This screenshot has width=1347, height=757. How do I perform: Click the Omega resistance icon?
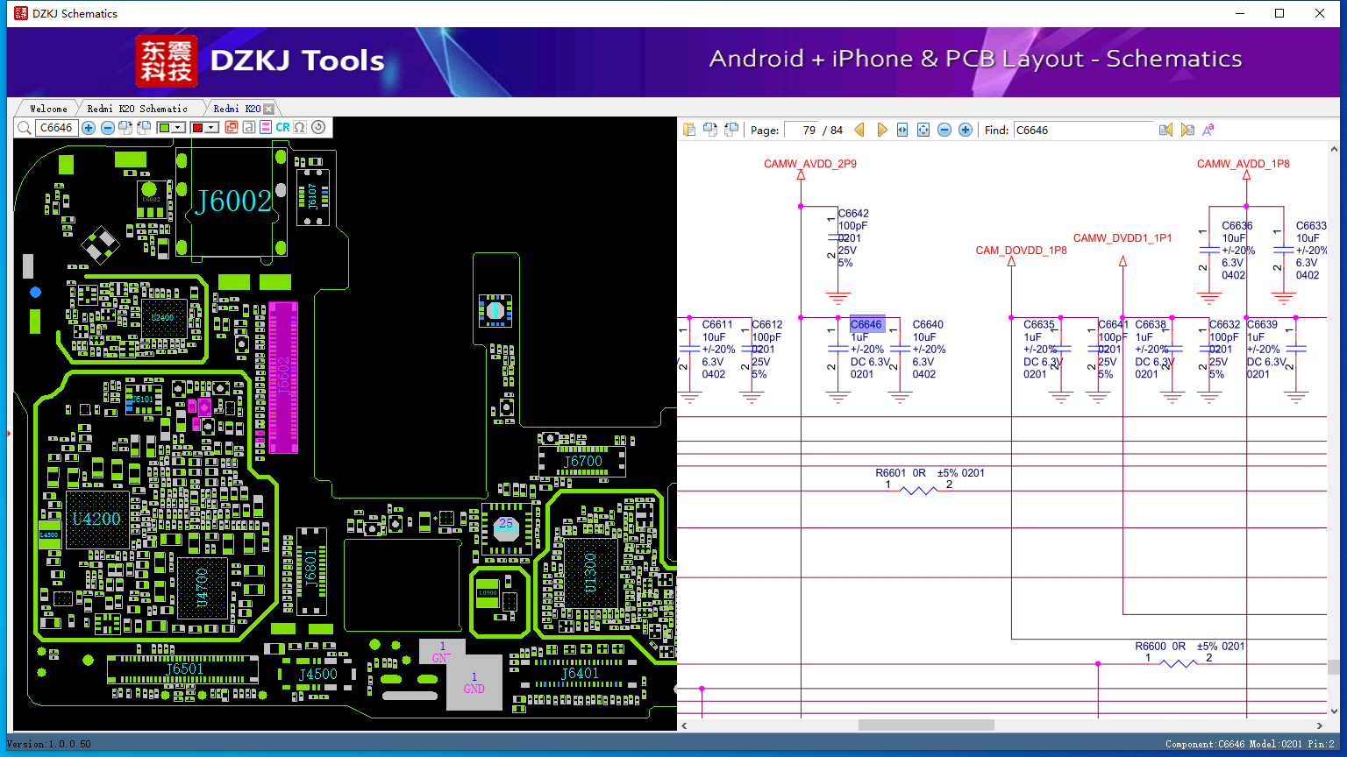(x=300, y=128)
